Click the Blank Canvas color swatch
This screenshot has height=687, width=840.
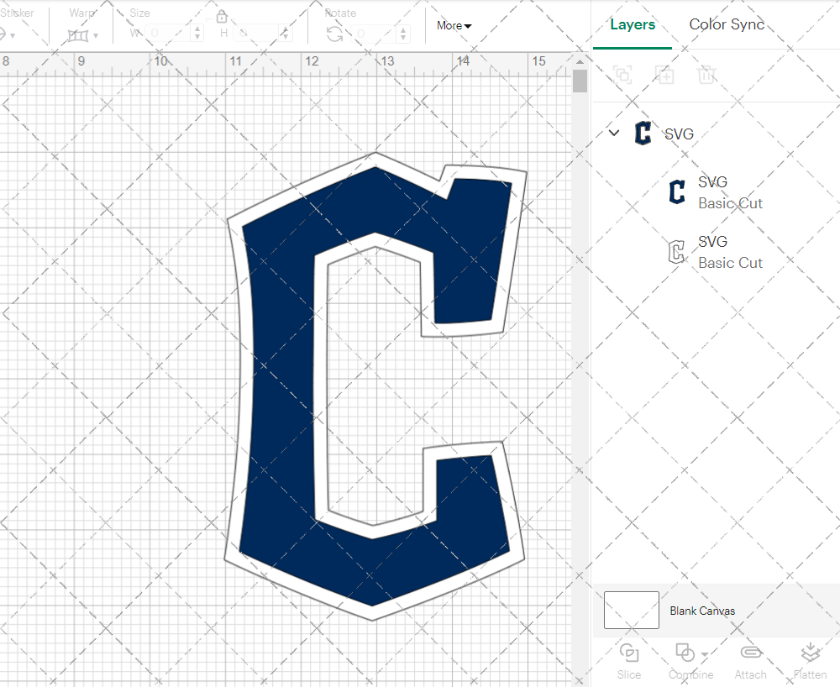pyautogui.click(x=632, y=610)
